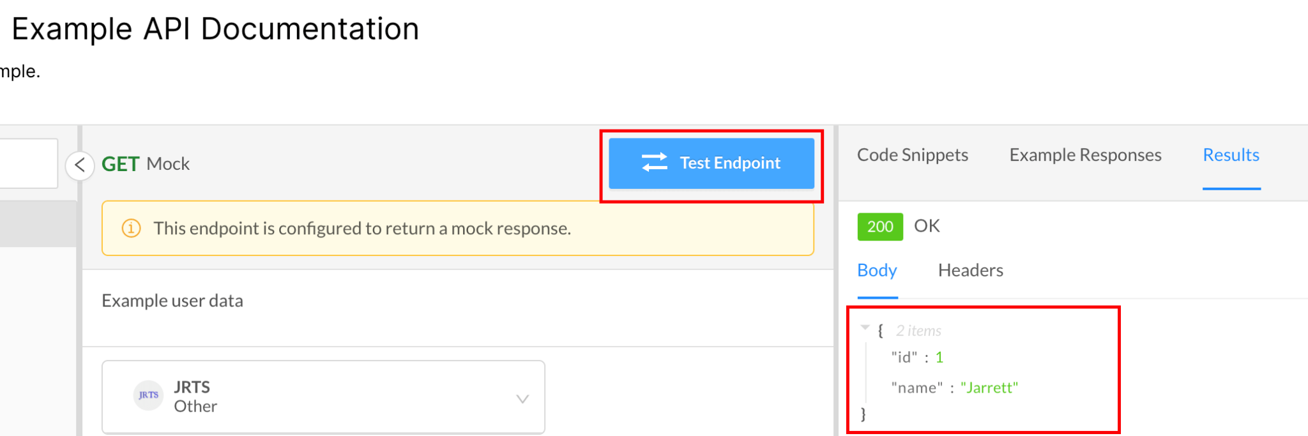
Task: Click the GET Mock endpoint title
Action: click(x=146, y=164)
